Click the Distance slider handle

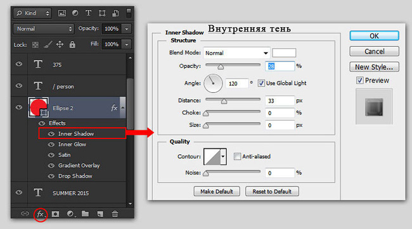(x=224, y=101)
